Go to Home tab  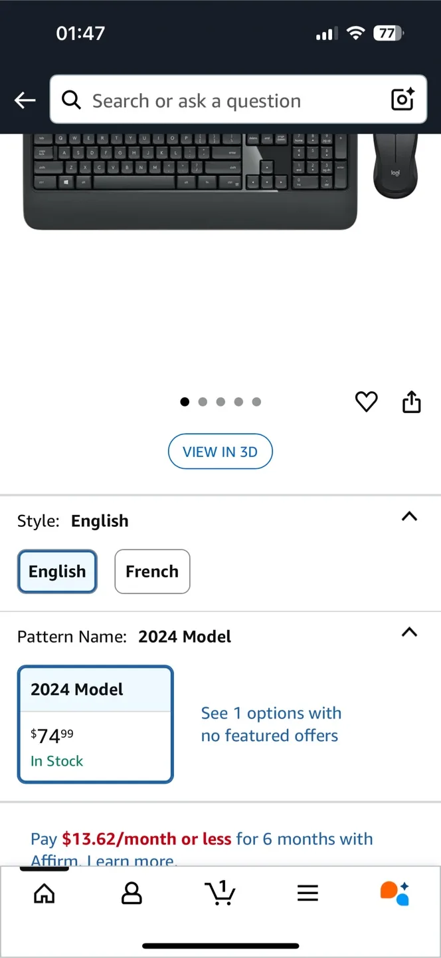pos(44,893)
